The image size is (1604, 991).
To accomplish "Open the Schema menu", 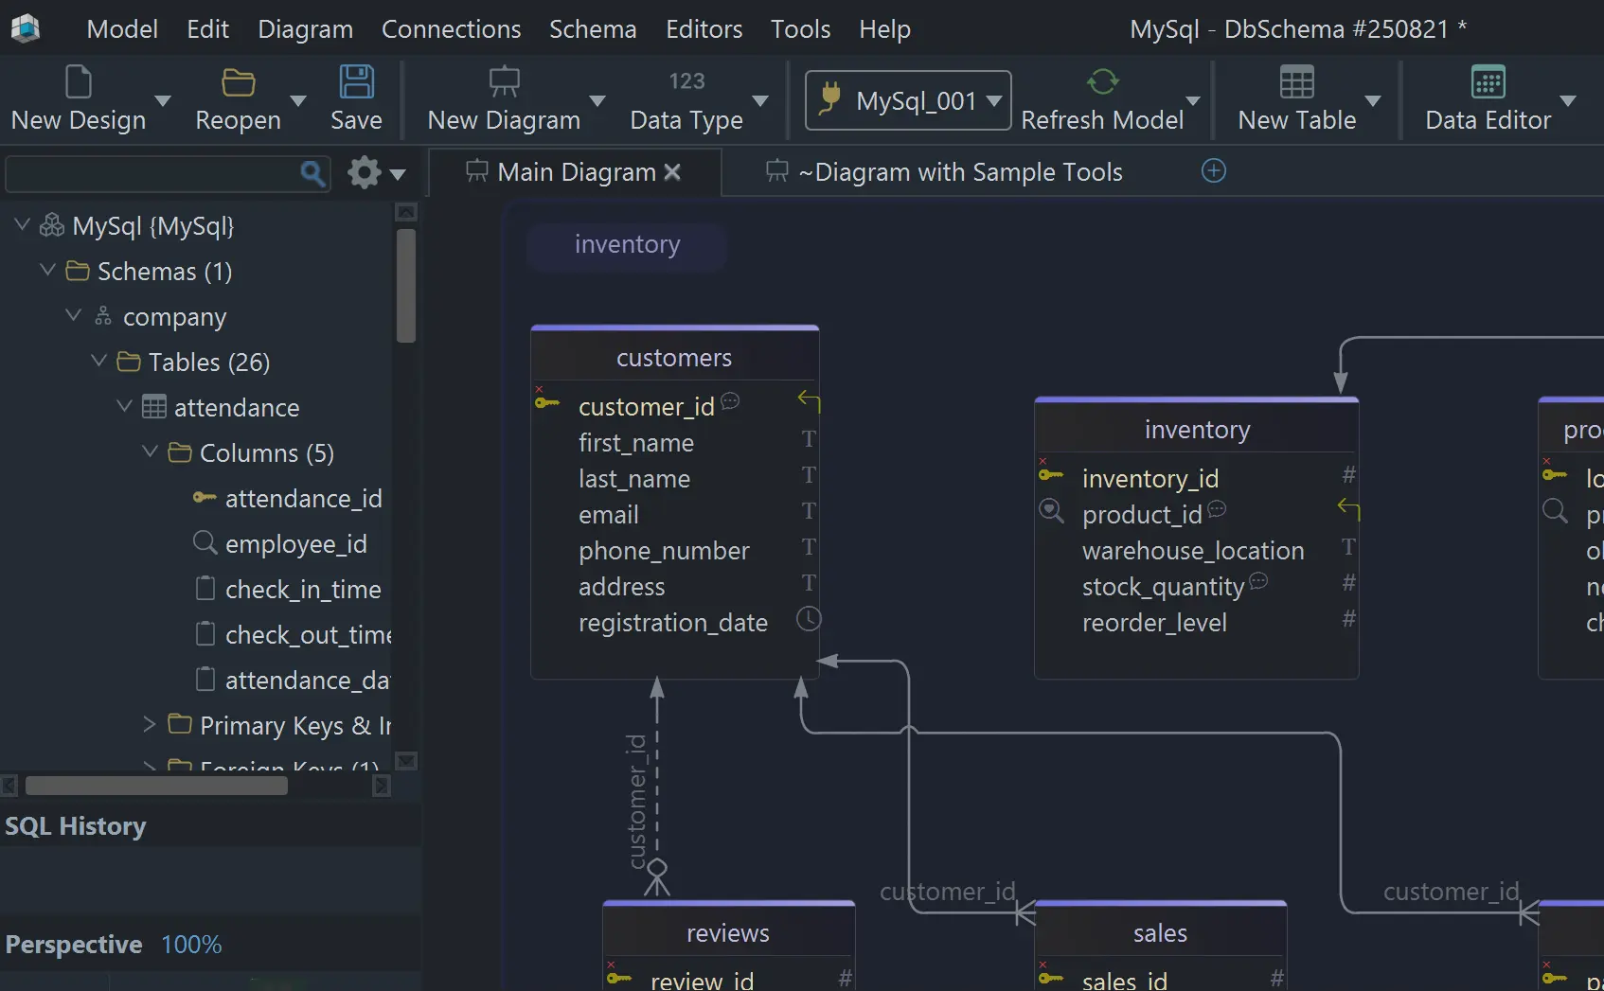I will (593, 29).
